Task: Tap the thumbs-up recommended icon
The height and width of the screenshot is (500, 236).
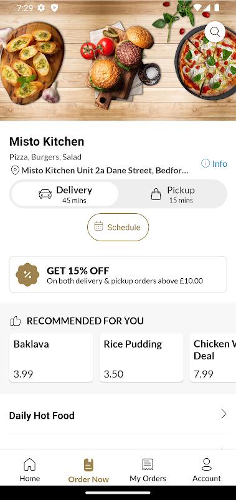Action: point(15,321)
